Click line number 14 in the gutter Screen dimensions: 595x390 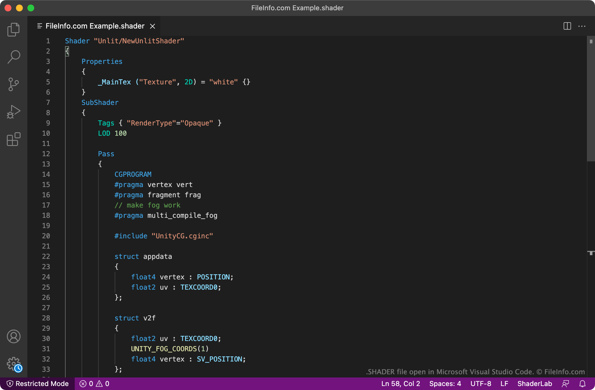(46, 174)
